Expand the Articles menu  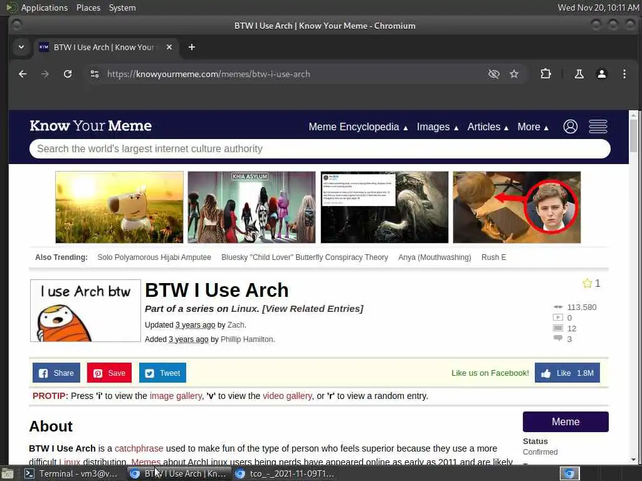pos(488,127)
